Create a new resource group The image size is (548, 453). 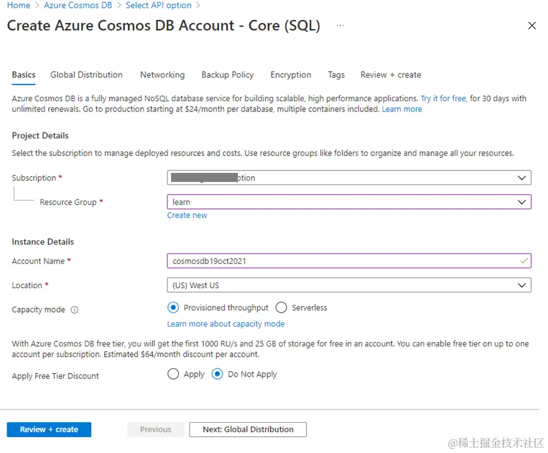187,215
